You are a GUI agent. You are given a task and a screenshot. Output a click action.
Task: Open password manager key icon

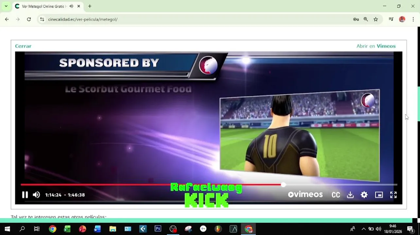pos(356,19)
